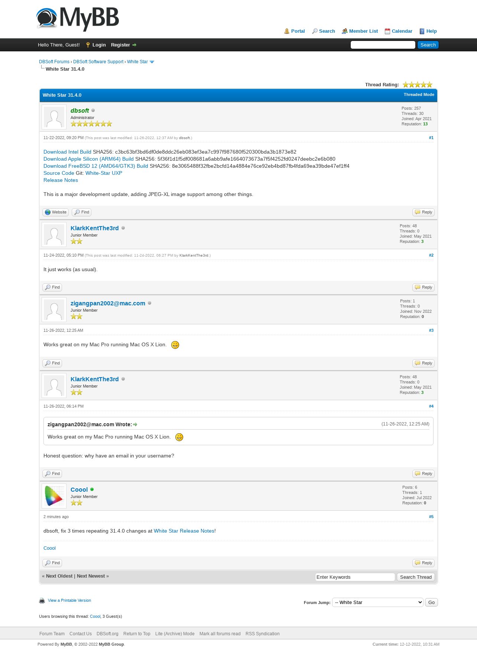Reply to post #1

pos(424,212)
